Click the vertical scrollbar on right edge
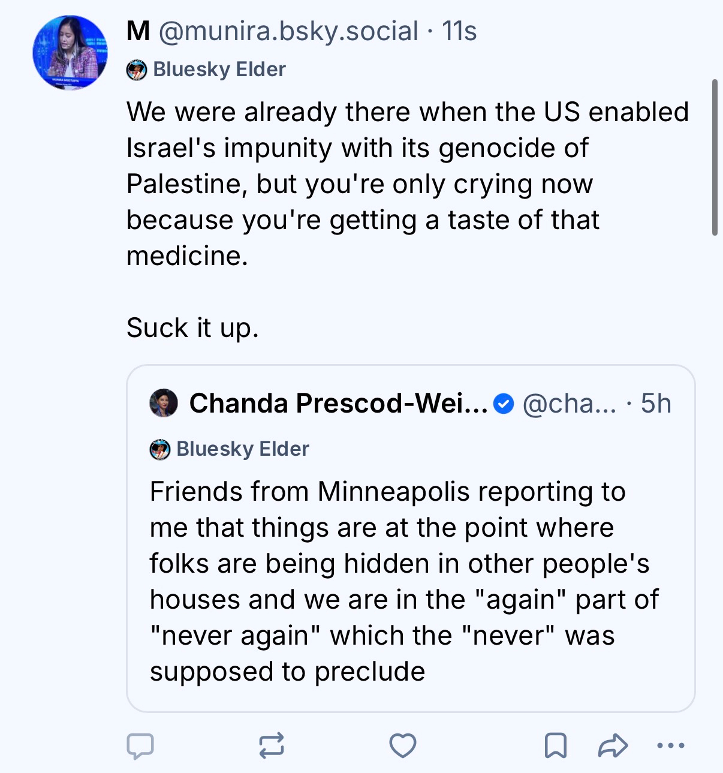 [x=715, y=157]
